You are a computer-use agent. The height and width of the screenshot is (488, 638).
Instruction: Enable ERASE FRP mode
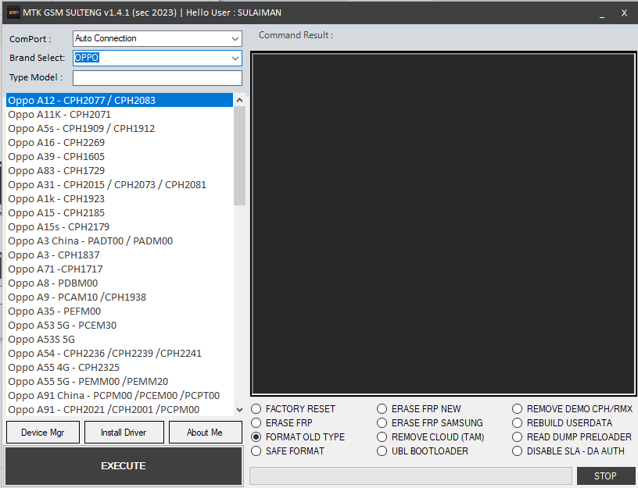pyautogui.click(x=256, y=422)
